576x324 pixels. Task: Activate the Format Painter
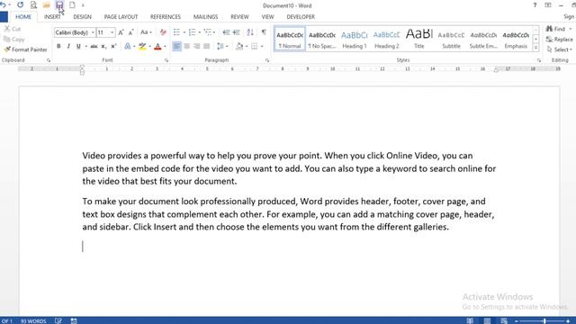tap(26, 49)
